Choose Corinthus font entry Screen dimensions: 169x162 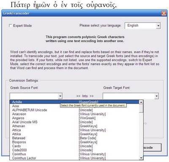pyautogui.click(x=74, y=154)
